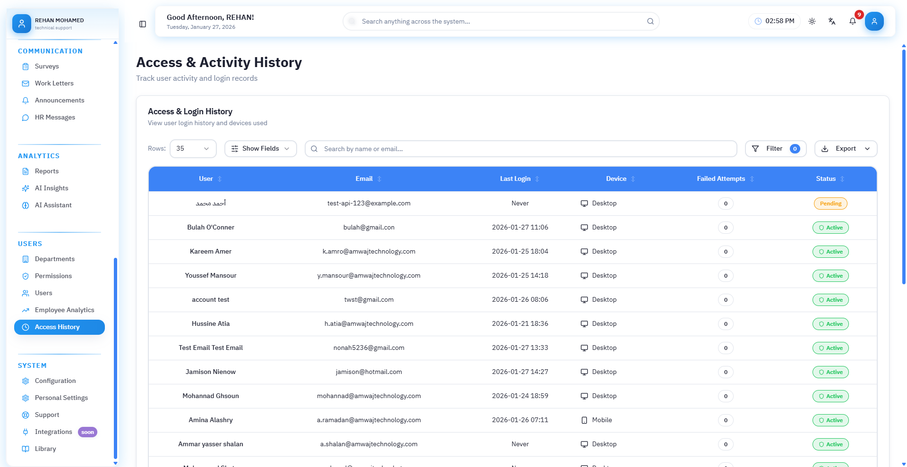Open the Show Fields dropdown
The height and width of the screenshot is (467, 907).
coord(260,148)
